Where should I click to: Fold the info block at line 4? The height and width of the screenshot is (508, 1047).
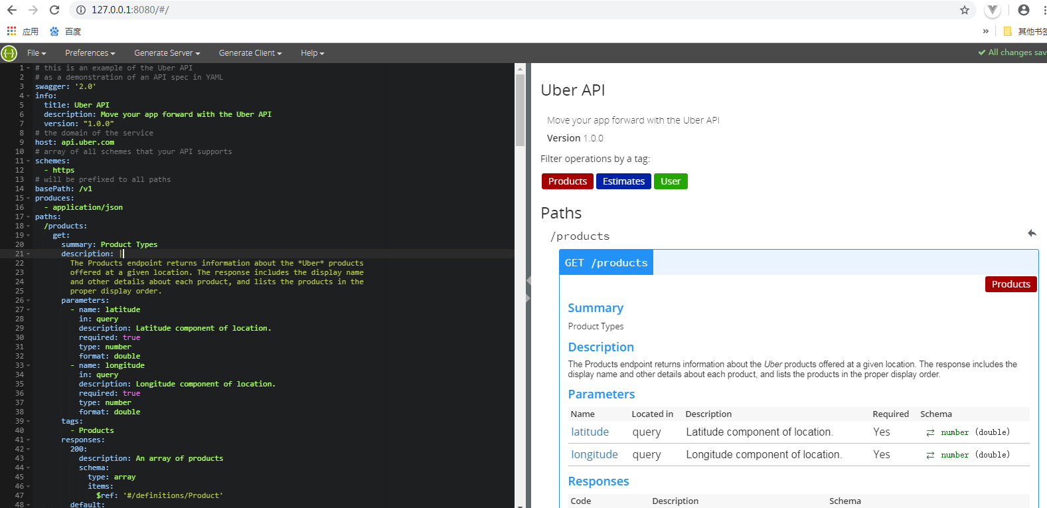28,96
